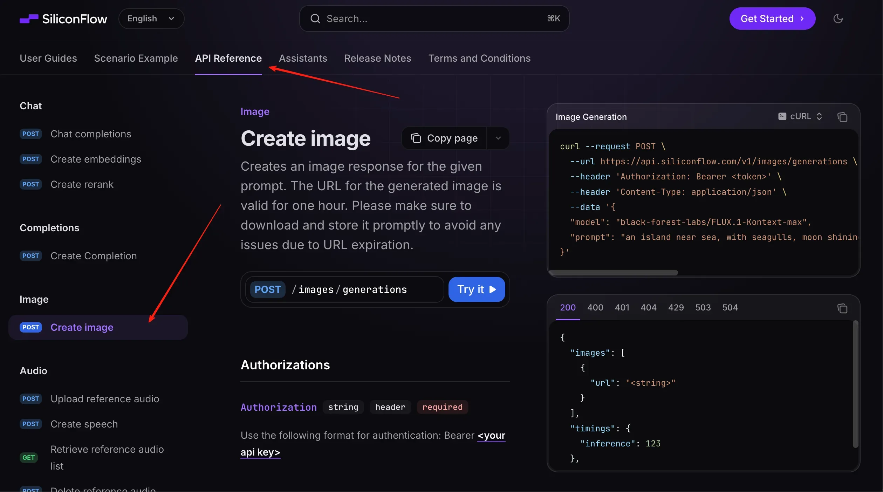The height and width of the screenshot is (492, 883).
Task: Select the 400 response tab
Action: 595,307
